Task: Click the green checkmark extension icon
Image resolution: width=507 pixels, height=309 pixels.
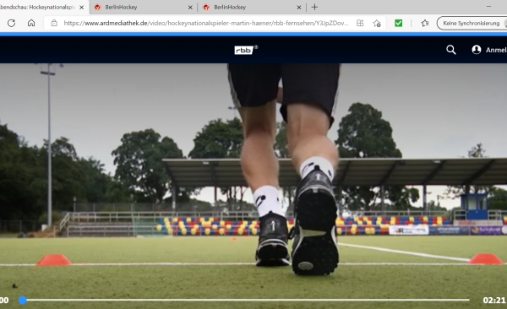Action: click(398, 23)
